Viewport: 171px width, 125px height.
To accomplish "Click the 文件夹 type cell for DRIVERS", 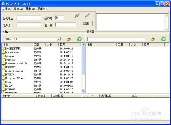I will pyautogui.click(x=37, y=67).
